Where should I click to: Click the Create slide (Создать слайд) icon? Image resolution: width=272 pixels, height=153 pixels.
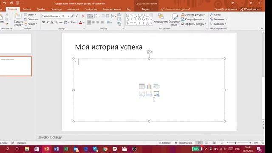tap(18, 16)
